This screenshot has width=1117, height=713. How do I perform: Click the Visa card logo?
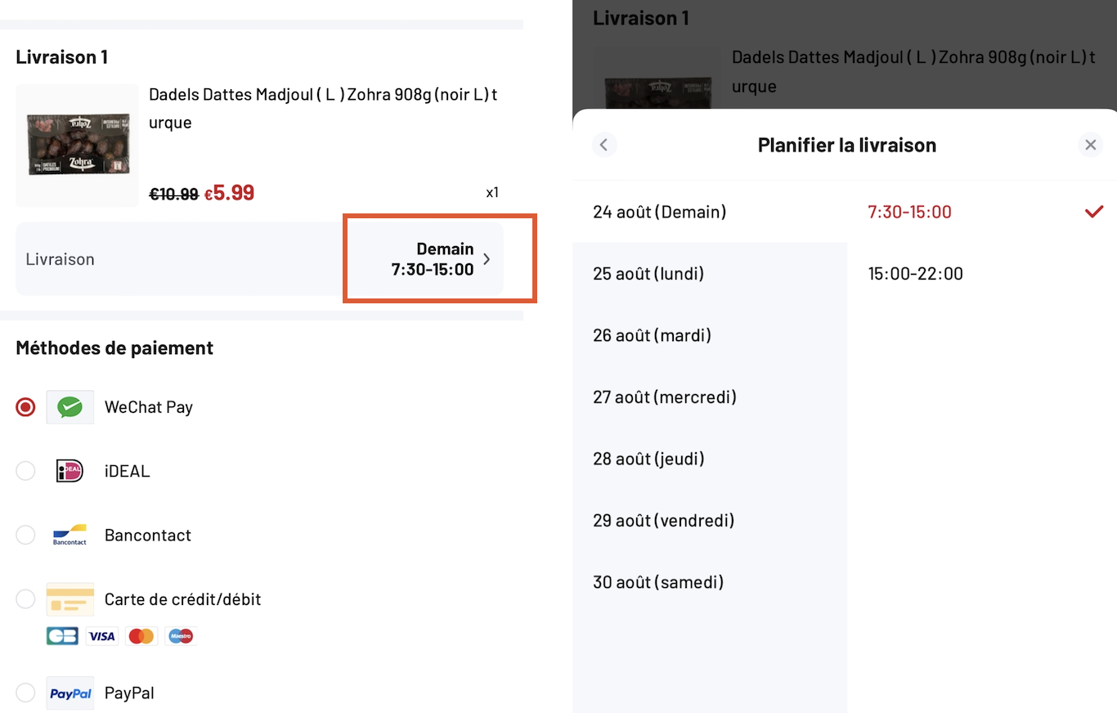point(102,636)
